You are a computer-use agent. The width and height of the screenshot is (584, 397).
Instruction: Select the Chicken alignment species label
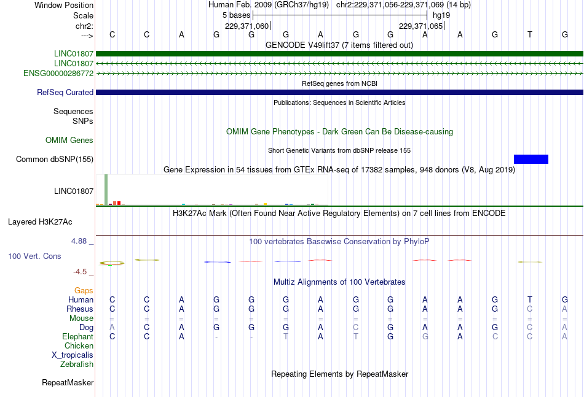79,345
